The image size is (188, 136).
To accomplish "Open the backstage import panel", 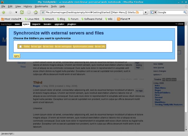I will pyautogui.click(x=36, y=24).
